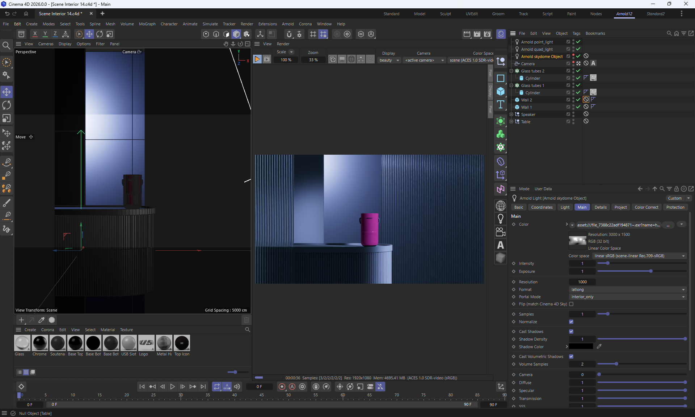Expand the Speaker object hierarchy

(511, 114)
